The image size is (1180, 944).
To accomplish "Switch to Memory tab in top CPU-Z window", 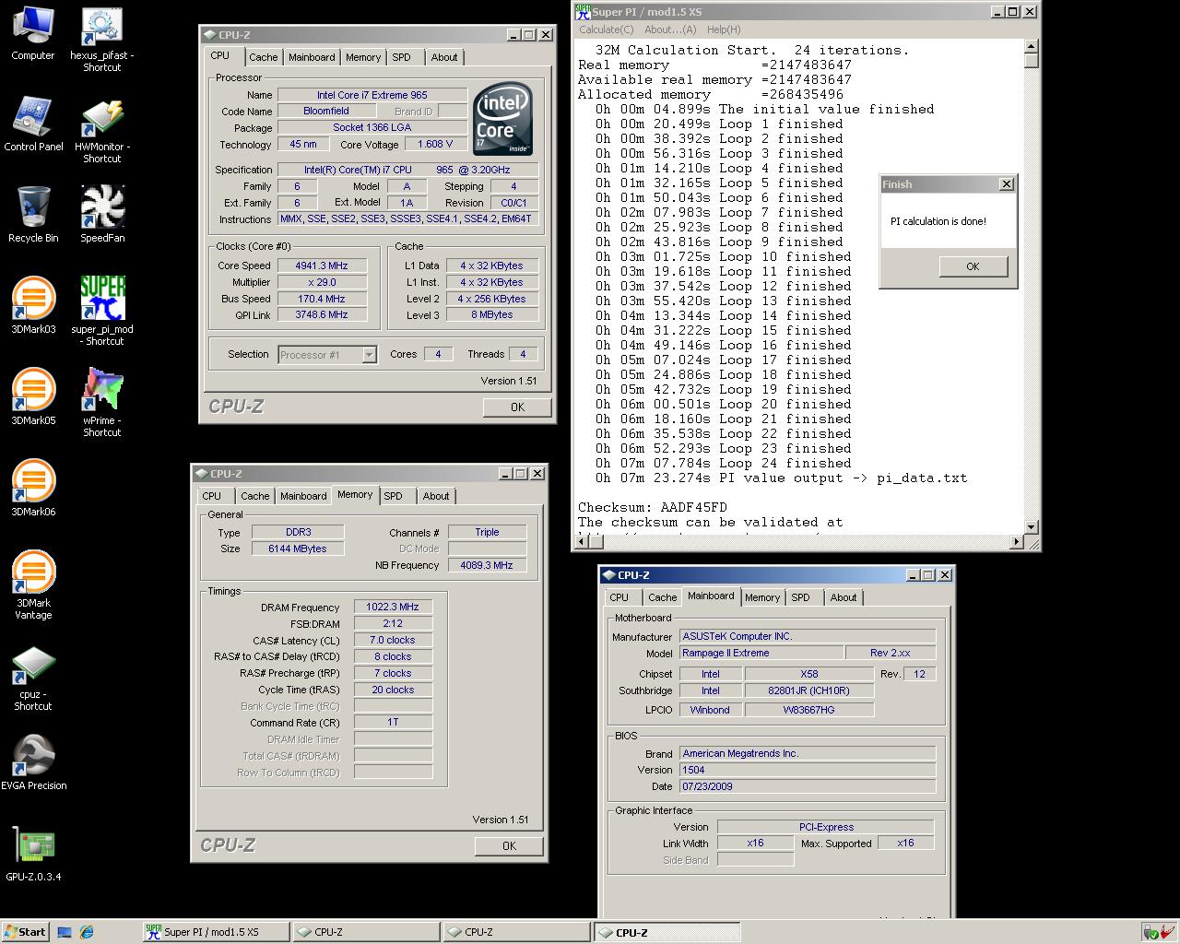I will tap(363, 57).
